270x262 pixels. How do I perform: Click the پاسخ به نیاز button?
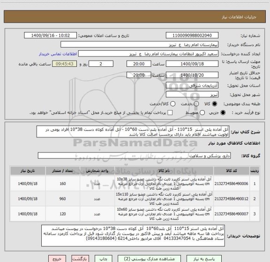coord(204,259)
